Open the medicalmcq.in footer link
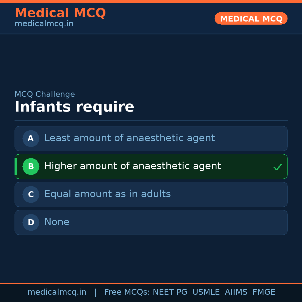302x302 pixels. (57, 292)
